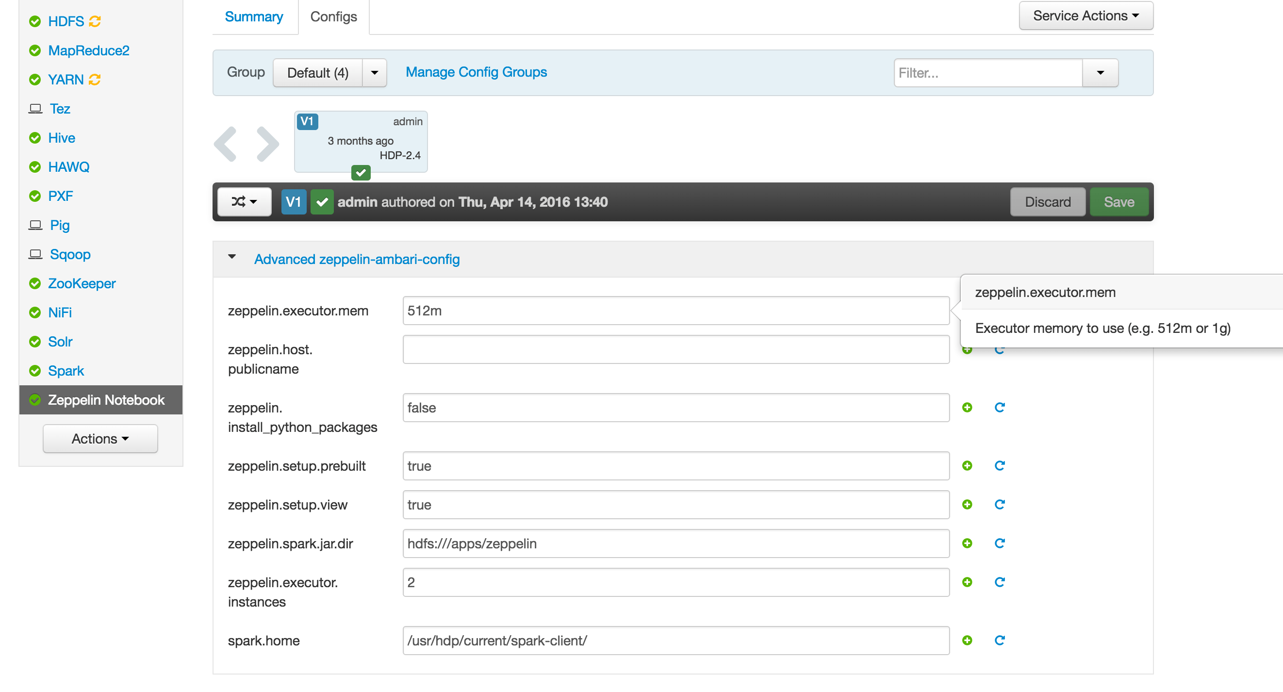The height and width of the screenshot is (692, 1283).
Task: Open the Default (4) group dropdown
Action: point(375,73)
